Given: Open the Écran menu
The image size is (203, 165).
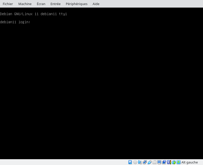Looking at the screenshot, I should click(41, 4).
